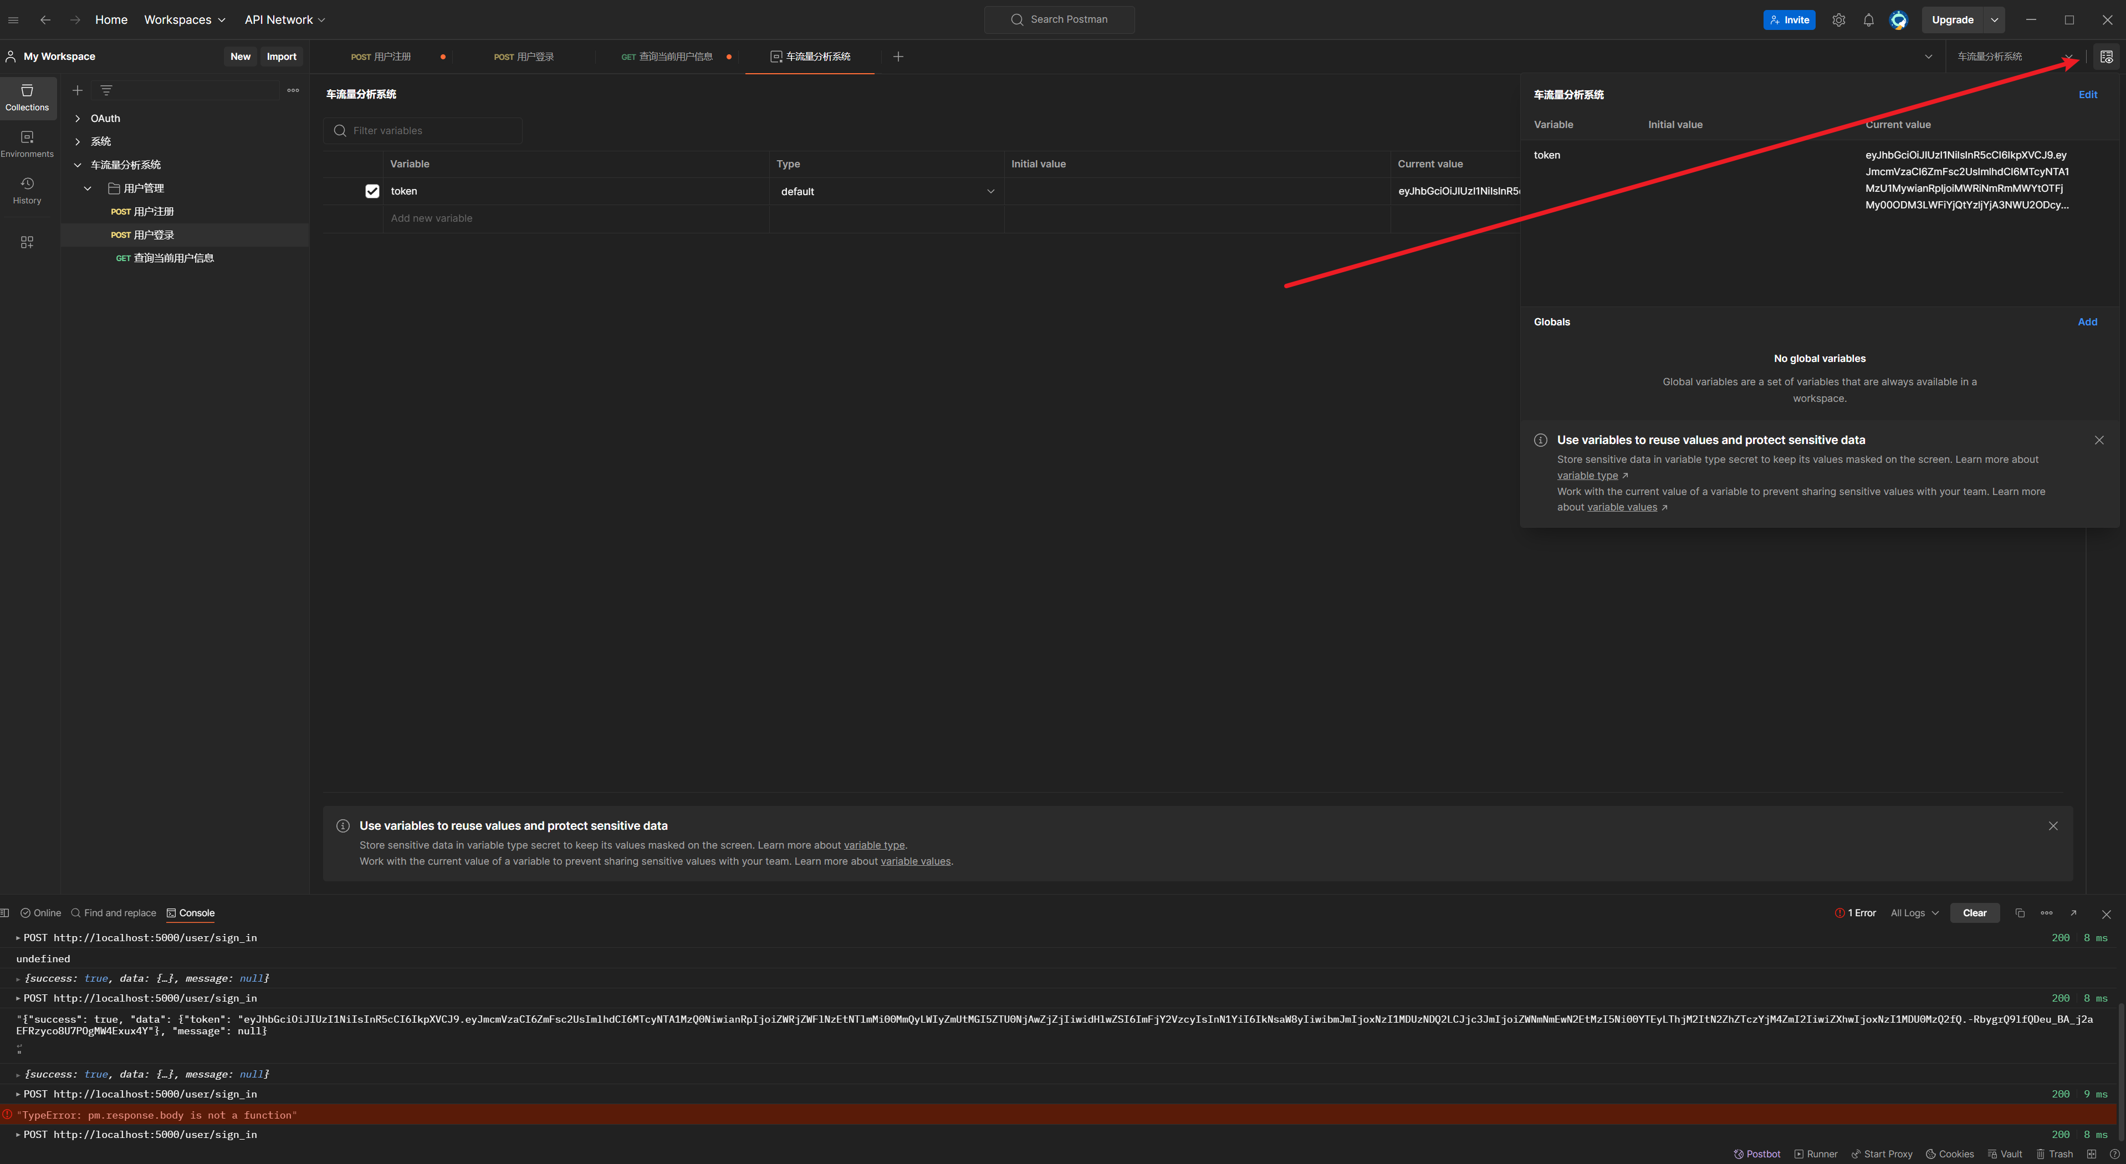Open Trash in status bar
The image size is (2126, 1164).
(x=2054, y=1154)
